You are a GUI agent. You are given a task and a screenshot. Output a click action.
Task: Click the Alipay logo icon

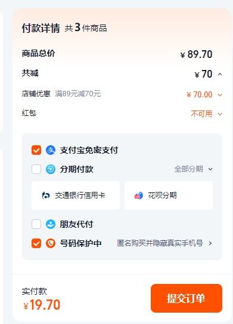(x=51, y=150)
